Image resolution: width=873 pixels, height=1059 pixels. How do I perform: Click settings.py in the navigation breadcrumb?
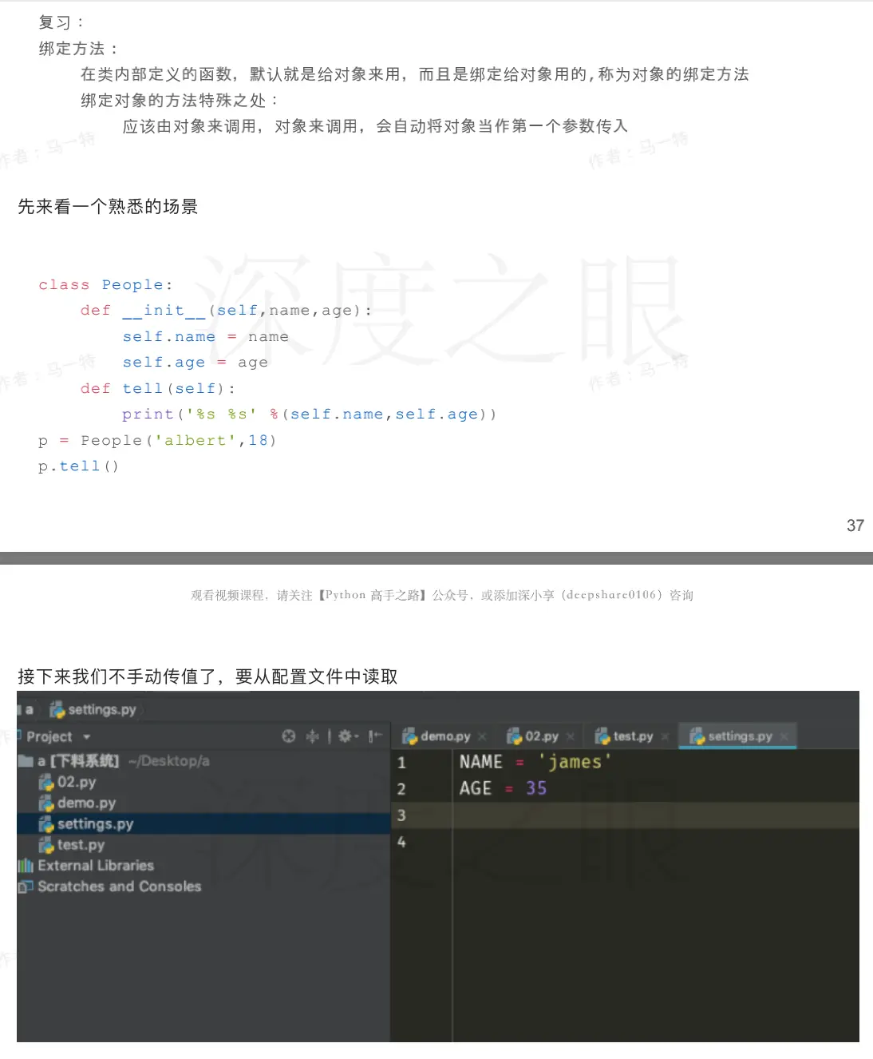[101, 710]
